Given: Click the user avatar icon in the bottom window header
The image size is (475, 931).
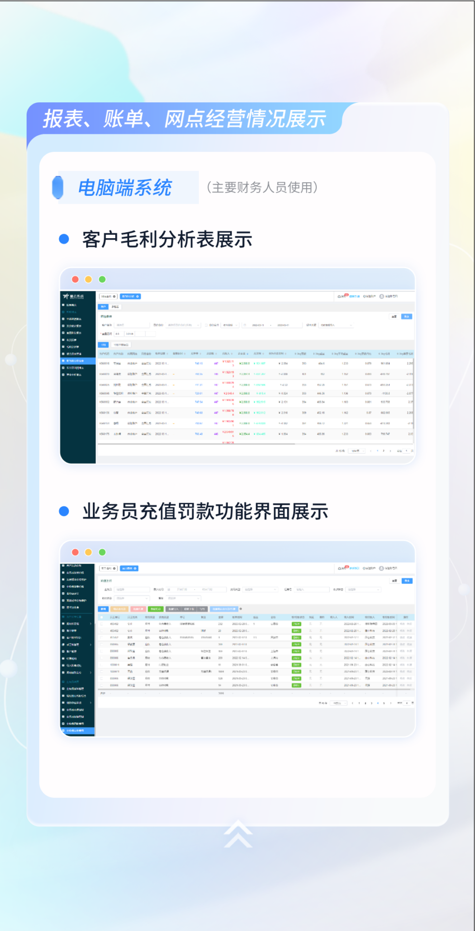Looking at the screenshot, I should coord(382,568).
